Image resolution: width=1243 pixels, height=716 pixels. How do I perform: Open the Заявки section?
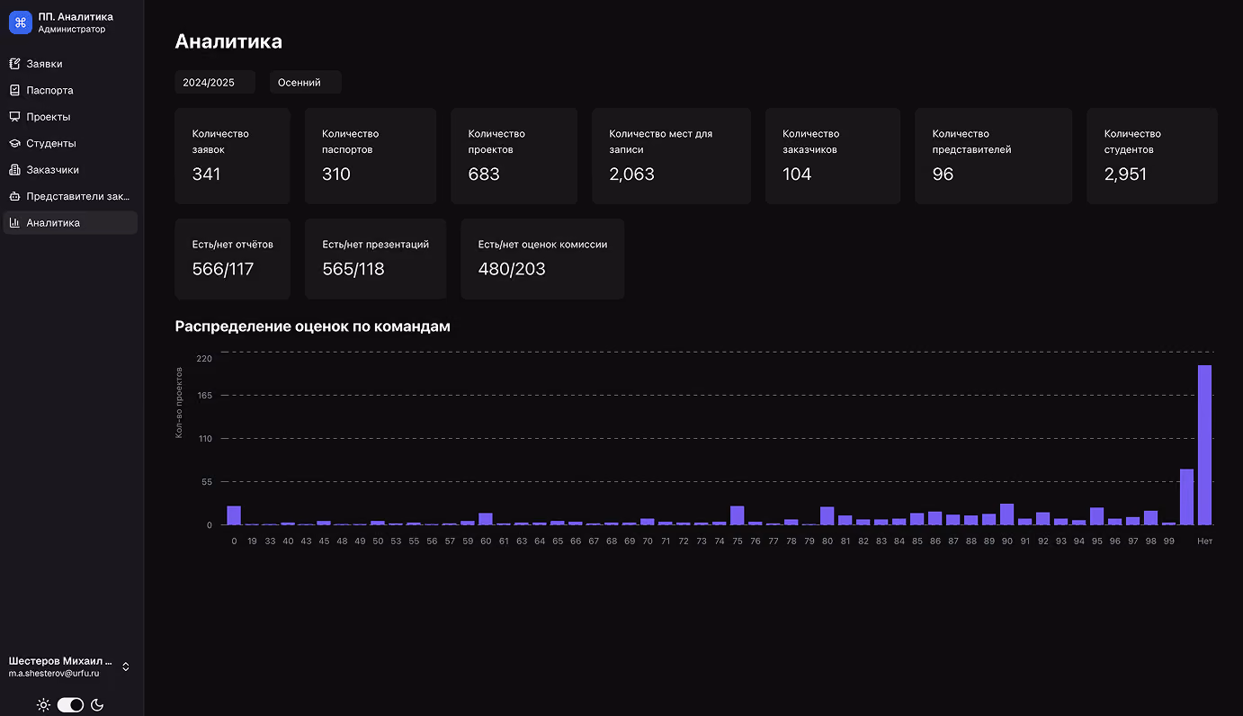coord(70,64)
